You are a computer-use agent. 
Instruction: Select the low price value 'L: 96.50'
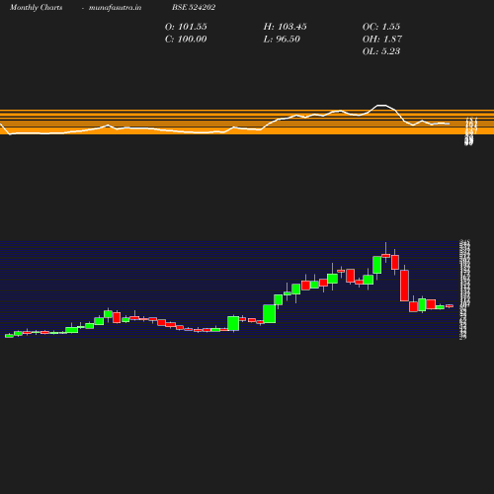(x=282, y=39)
